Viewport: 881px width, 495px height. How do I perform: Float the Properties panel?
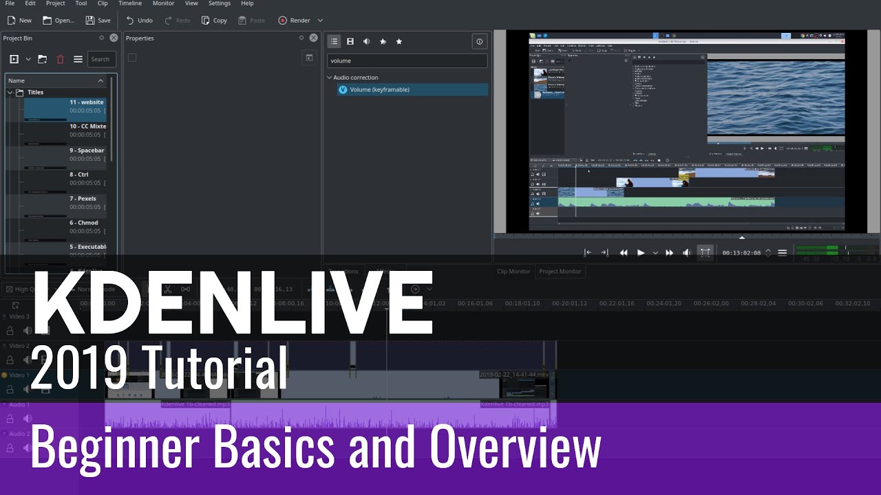(x=301, y=38)
